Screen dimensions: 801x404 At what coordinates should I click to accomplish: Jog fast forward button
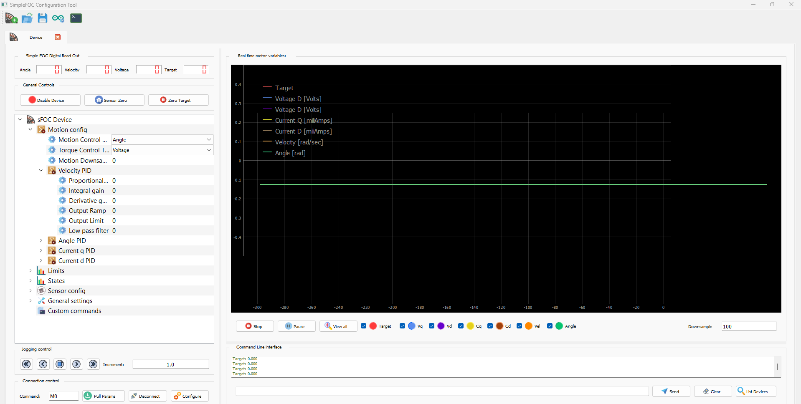pos(93,364)
